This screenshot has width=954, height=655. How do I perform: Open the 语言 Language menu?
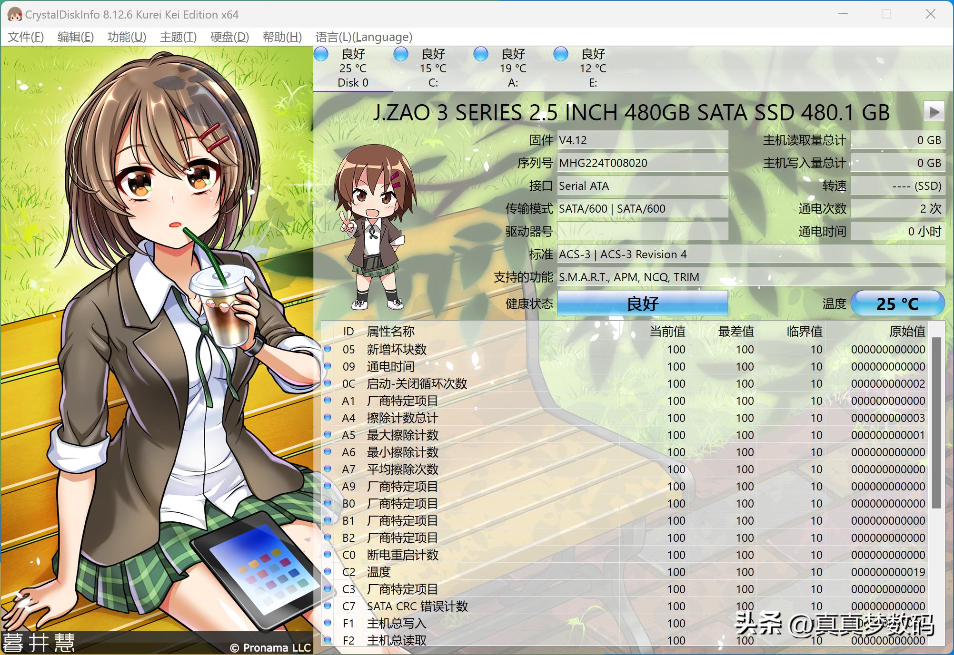point(364,37)
